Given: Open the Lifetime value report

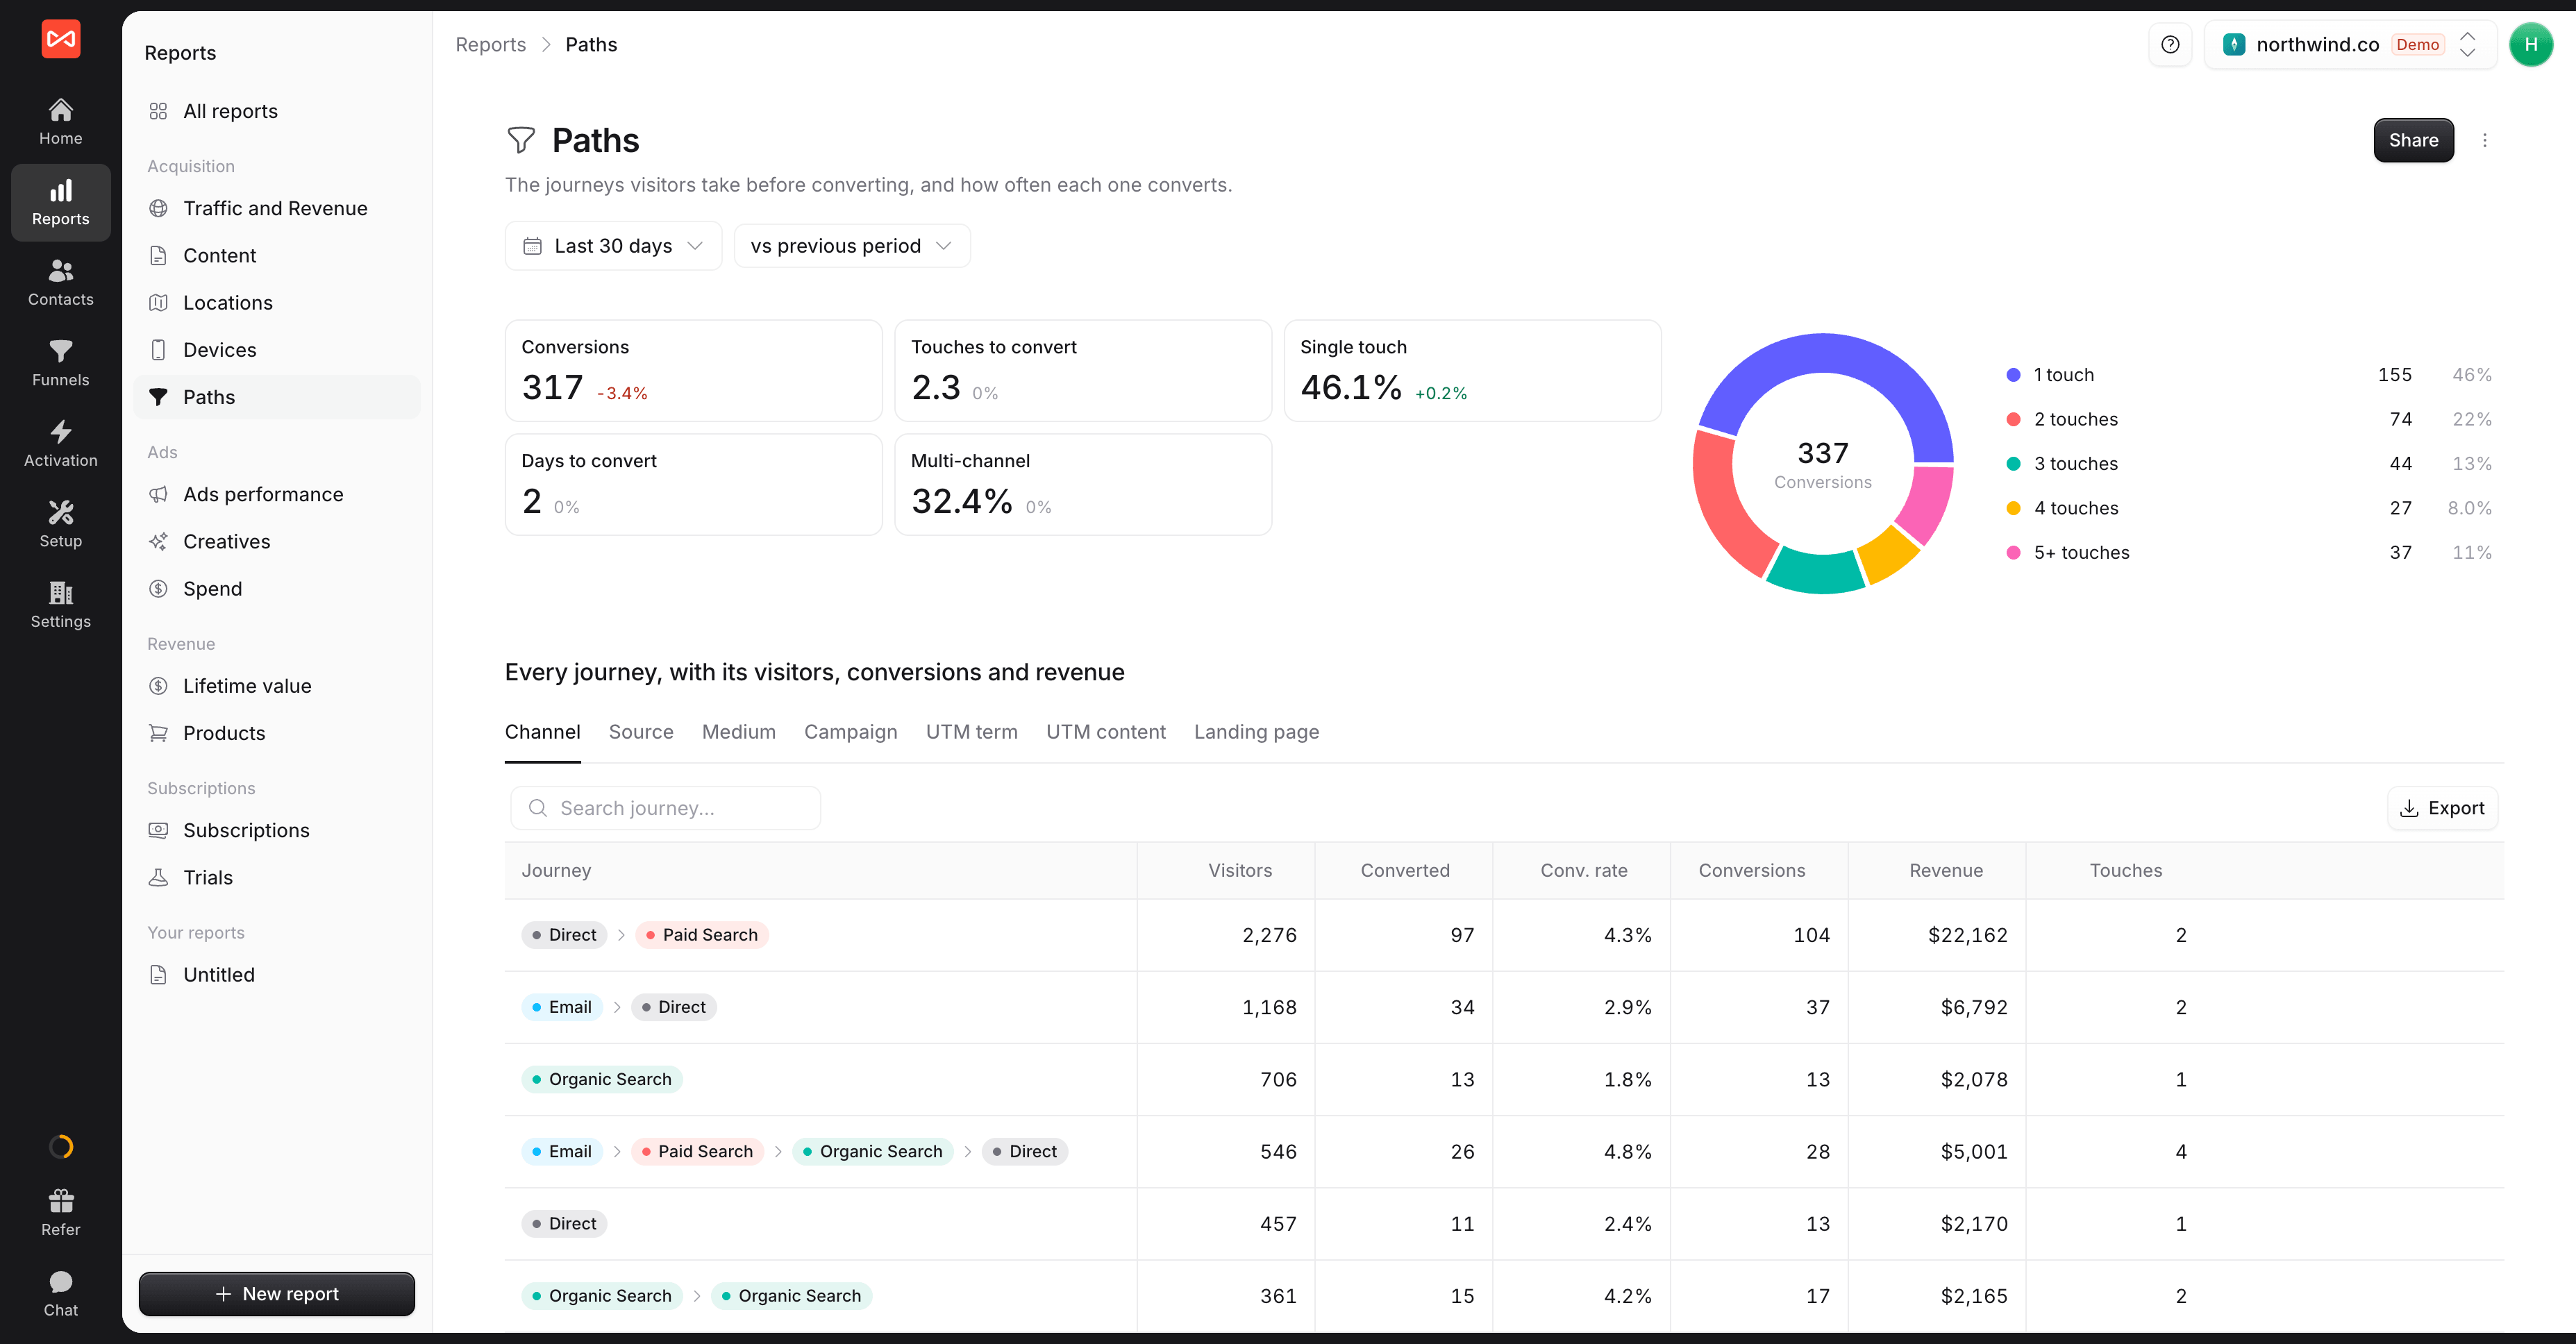Looking at the screenshot, I should pos(277,686).
